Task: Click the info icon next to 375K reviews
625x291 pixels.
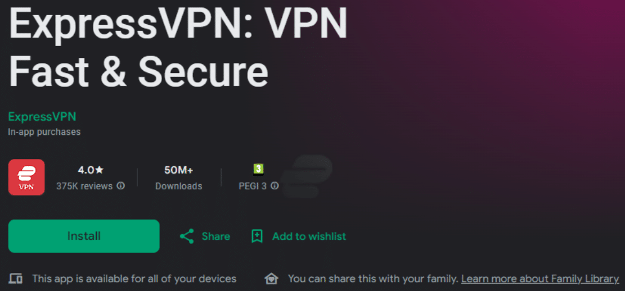Action: 120,186
